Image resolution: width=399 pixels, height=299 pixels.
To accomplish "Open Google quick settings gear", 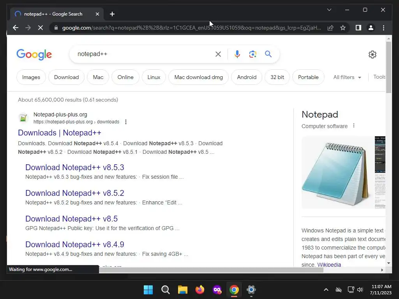I will (x=372, y=55).
